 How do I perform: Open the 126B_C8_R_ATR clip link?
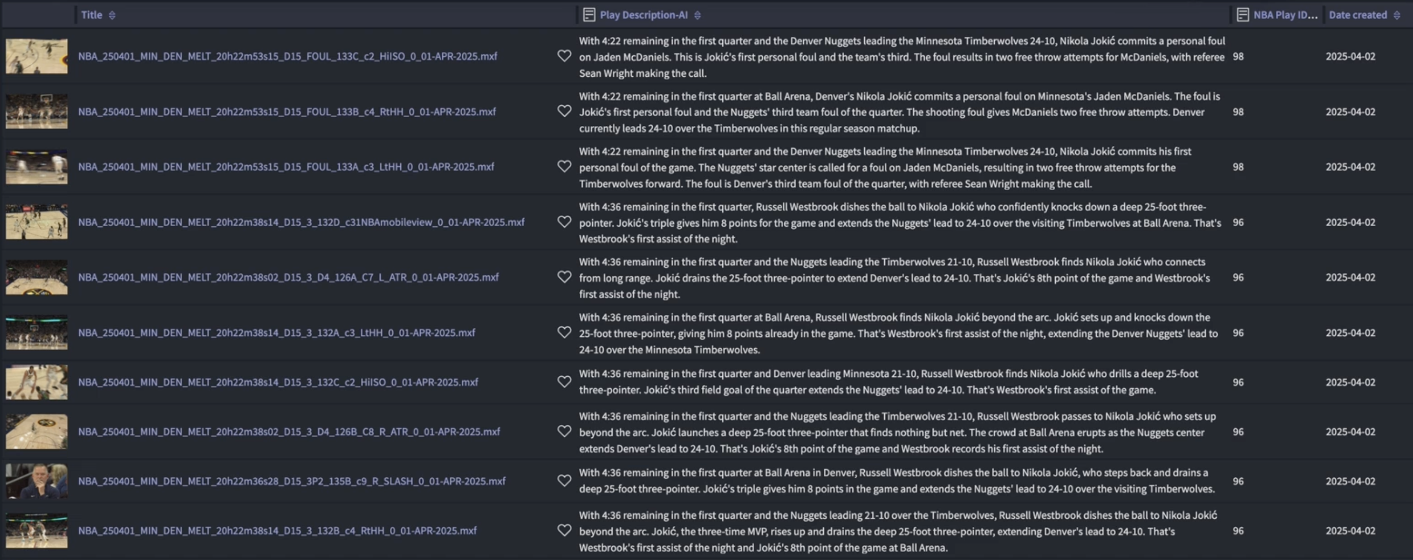pyautogui.click(x=289, y=431)
